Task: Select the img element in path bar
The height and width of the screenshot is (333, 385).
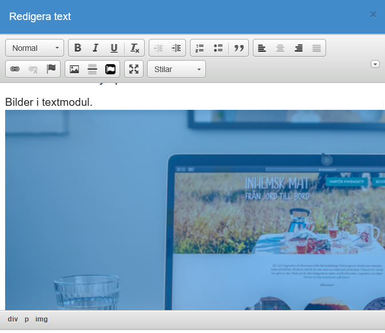Action: pyautogui.click(x=42, y=319)
